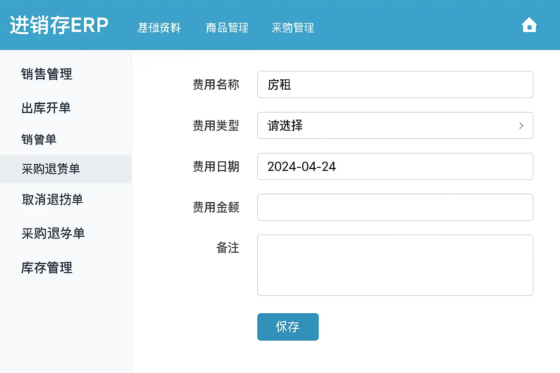
Task: Open the 商品管理 top menu
Action: [227, 28]
